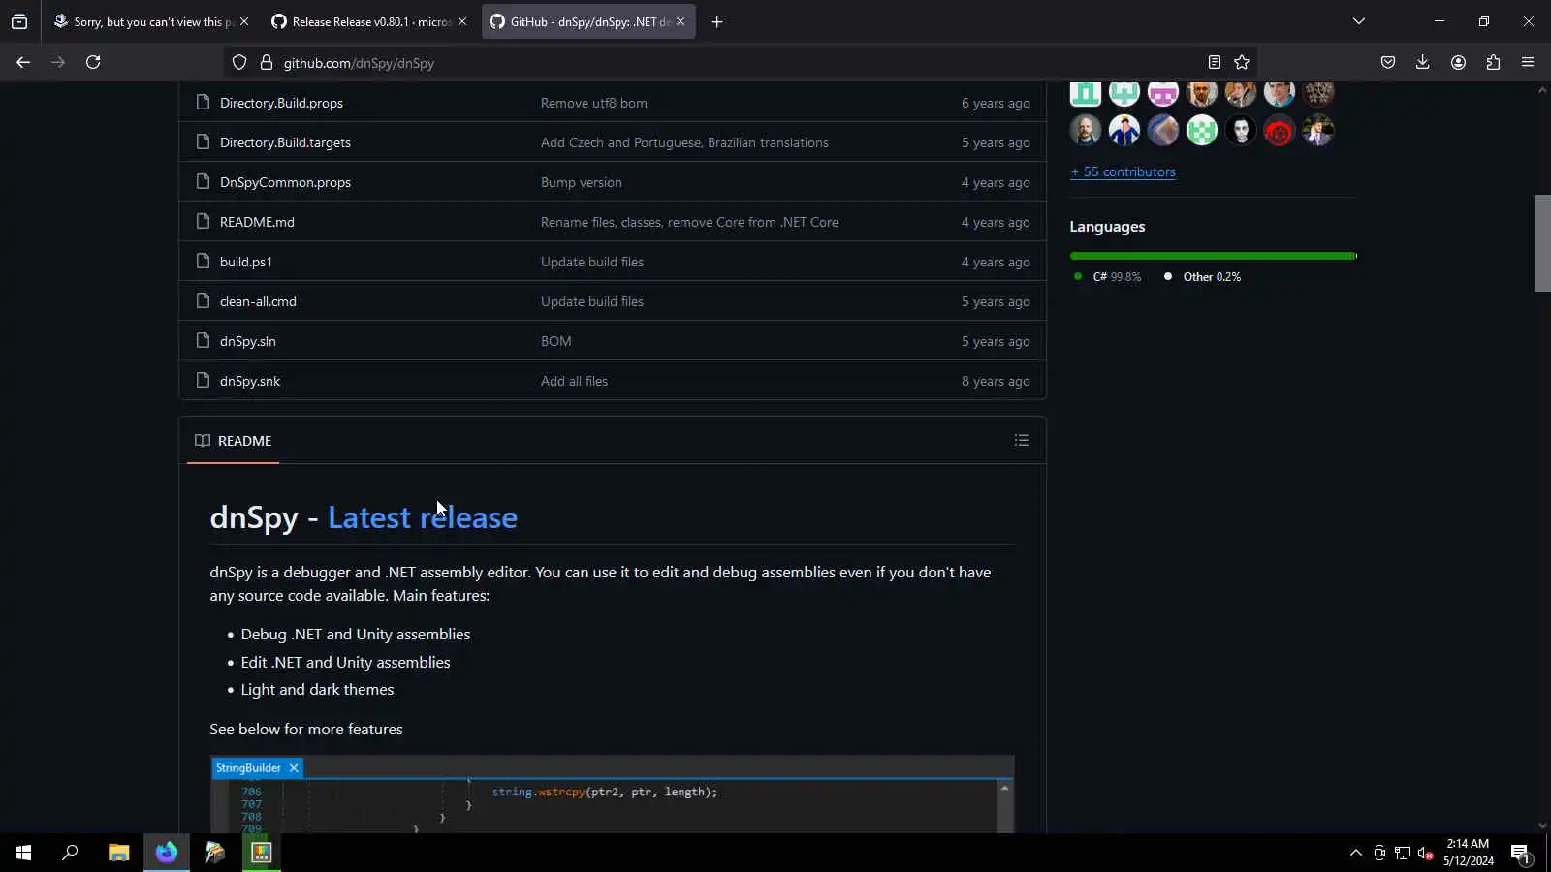The width and height of the screenshot is (1551, 872).
Task: View the '+ 55 contributors' link
Action: [x=1123, y=171]
